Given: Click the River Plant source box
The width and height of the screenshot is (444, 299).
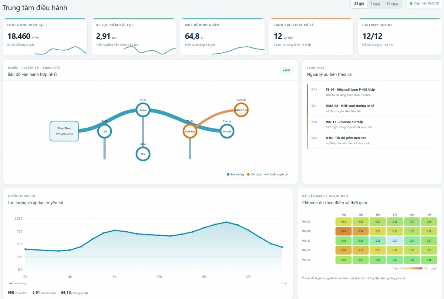Looking at the screenshot, I should click(x=64, y=131).
